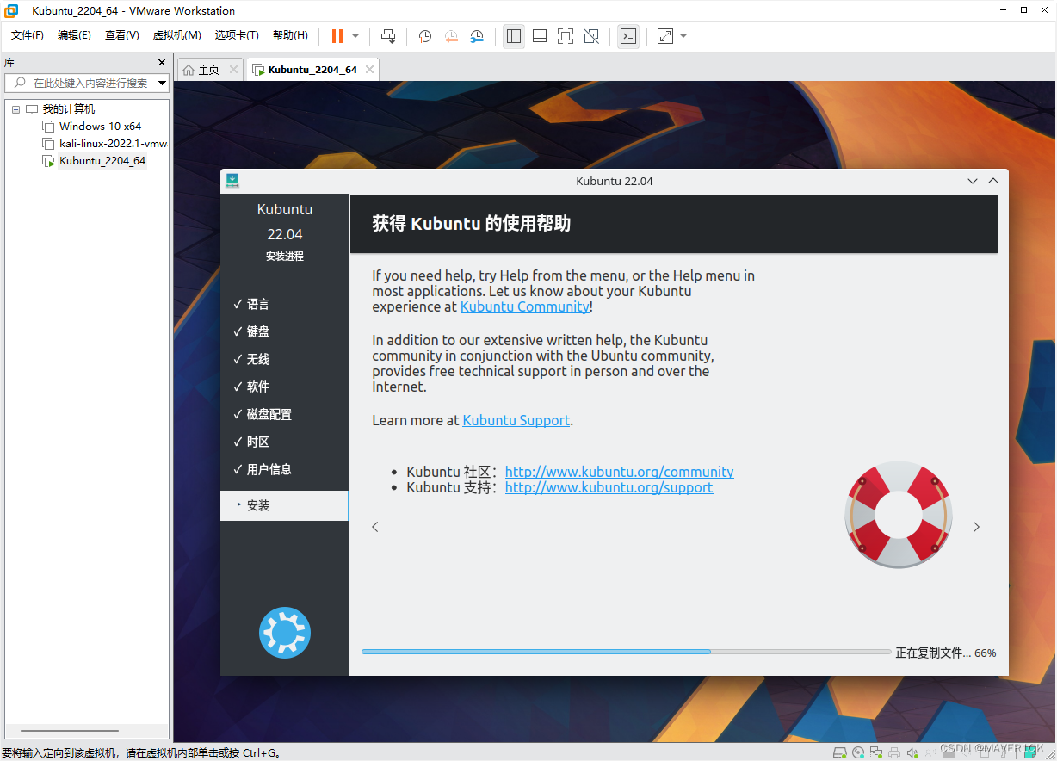1057x761 pixels.
Task: Open the 虚拟机(M) menu
Action: click(x=176, y=35)
